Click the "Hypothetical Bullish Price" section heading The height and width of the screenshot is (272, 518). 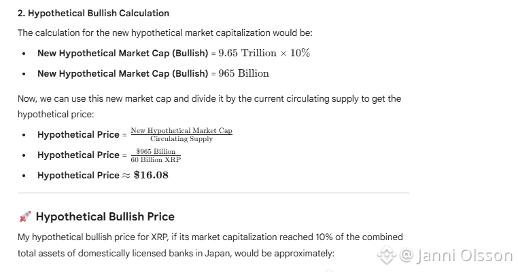click(105, 217)
